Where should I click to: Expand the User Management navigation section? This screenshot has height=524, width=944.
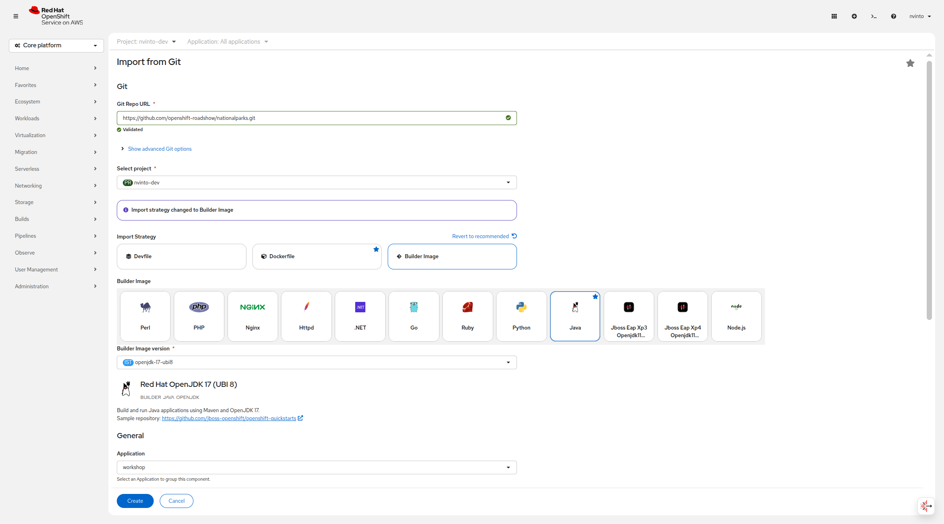(56, 269)
